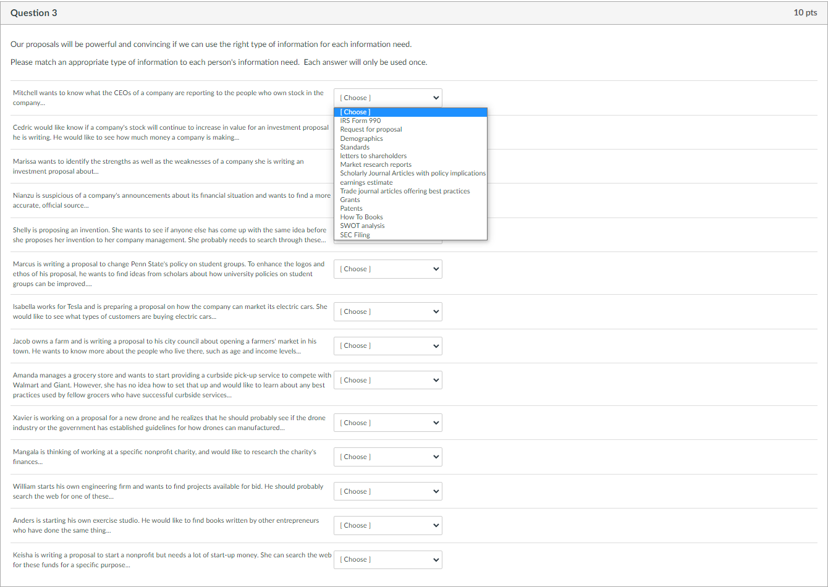Click the sentence about powerful and convincing proposals
The image size is (828, 587).
pyautogui.click(x=211, y=44)
